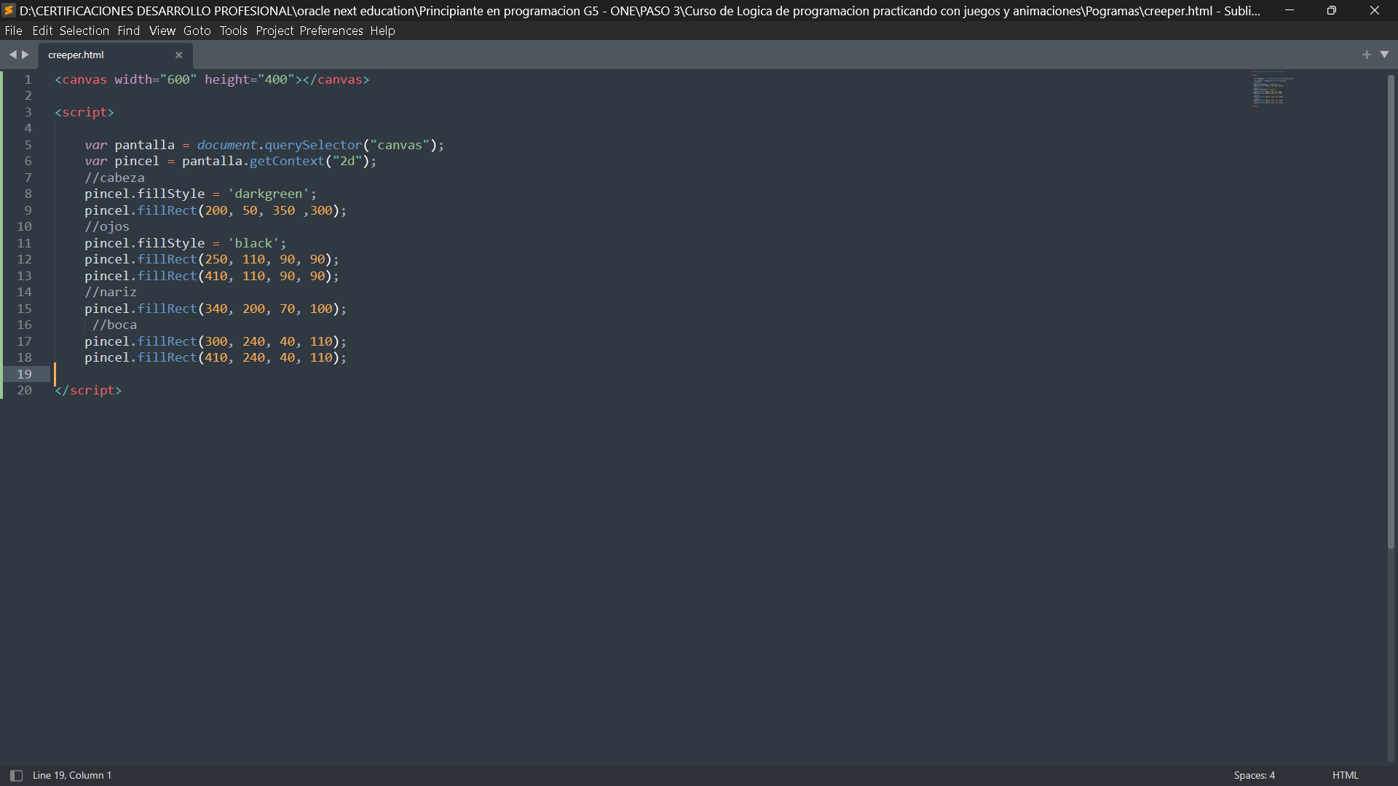Click the //ojos comment
This screenshot has height=786, width=1398.
[x=107, y=226]
